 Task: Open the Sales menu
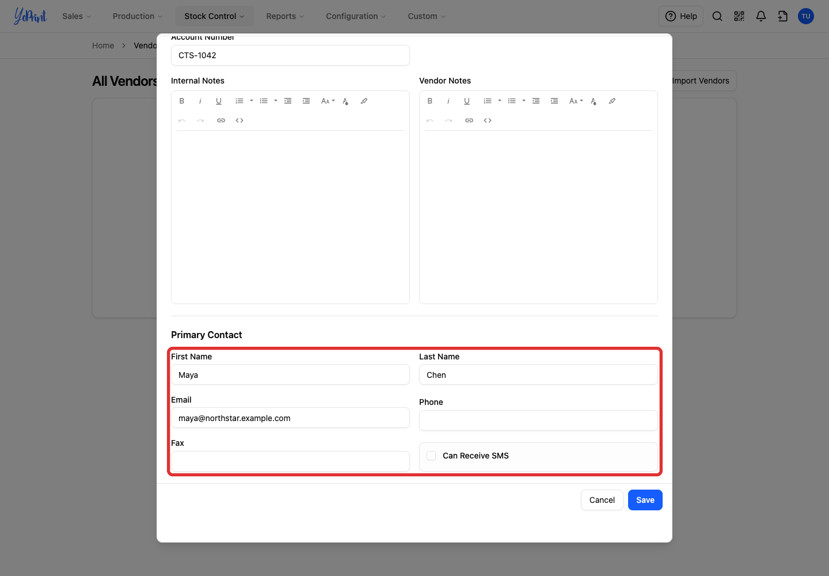77,16
